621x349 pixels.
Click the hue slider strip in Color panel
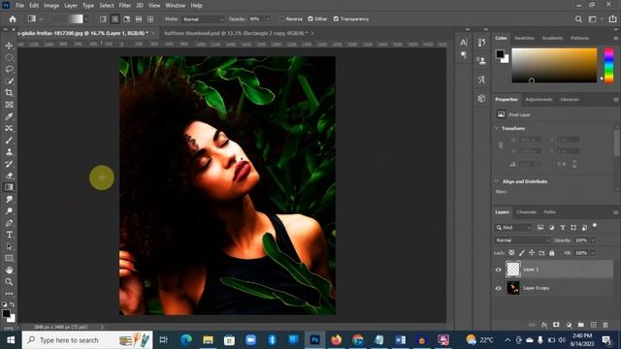coord(608,65)
